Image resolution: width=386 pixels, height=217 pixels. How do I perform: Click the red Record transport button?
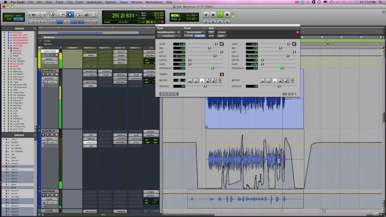tap(227, 15)
